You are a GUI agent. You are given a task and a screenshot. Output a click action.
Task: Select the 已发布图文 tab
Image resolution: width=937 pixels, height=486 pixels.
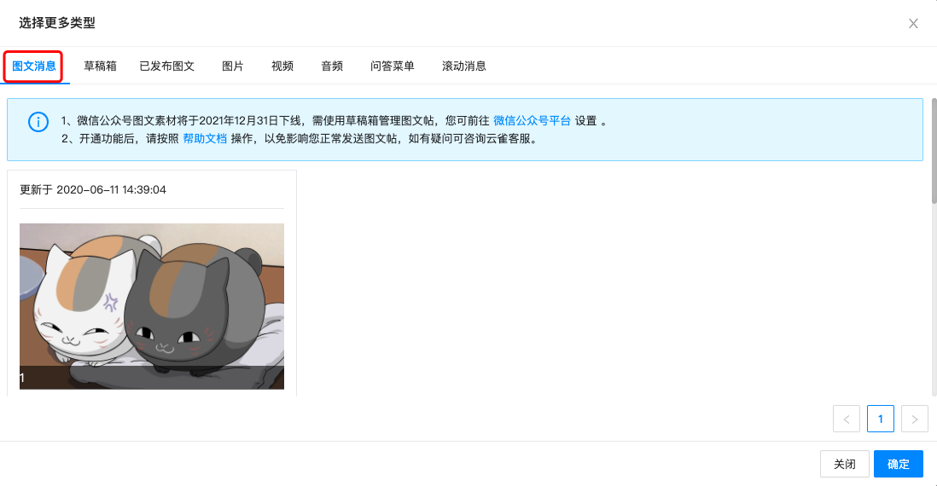point(166,67)
